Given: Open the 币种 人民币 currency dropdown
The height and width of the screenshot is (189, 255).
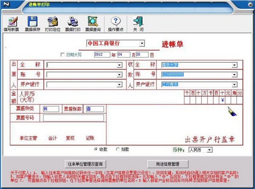Looking at the screenshot, I should tap(209, 150).
